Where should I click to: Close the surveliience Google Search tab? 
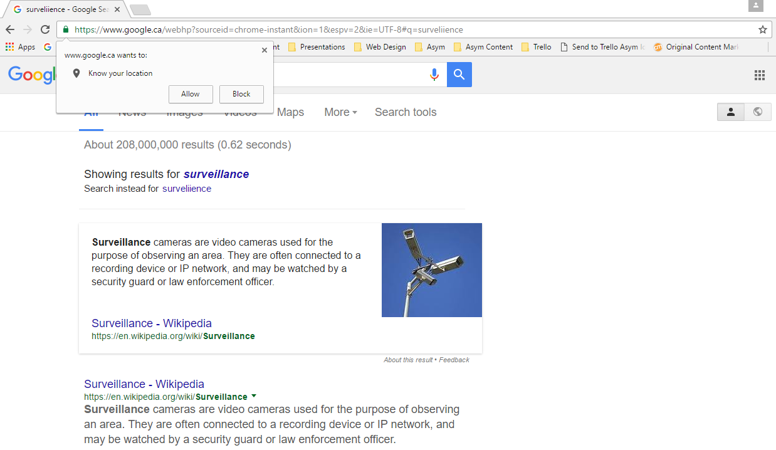pos(117,9)
